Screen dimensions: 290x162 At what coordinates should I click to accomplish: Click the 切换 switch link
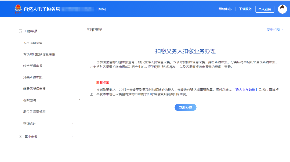coord(102,9)
